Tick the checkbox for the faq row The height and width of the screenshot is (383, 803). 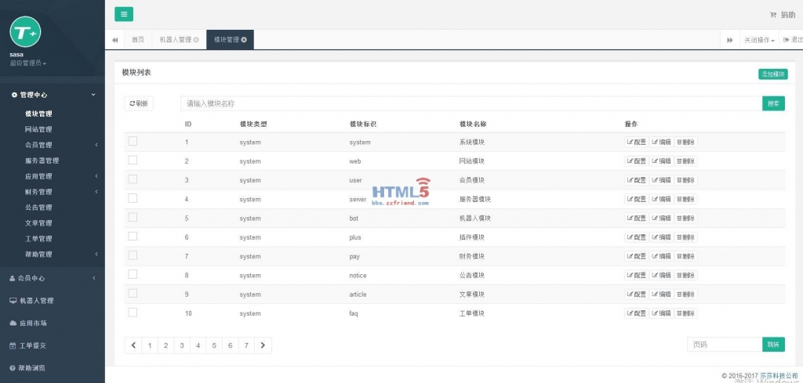pyautogui.click(x=133, y=312)
